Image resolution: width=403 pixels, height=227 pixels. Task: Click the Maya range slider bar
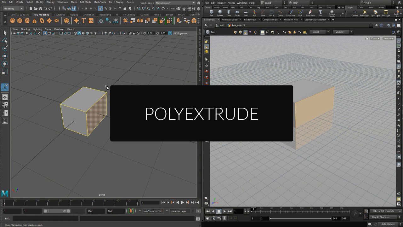tap(57, 211)
